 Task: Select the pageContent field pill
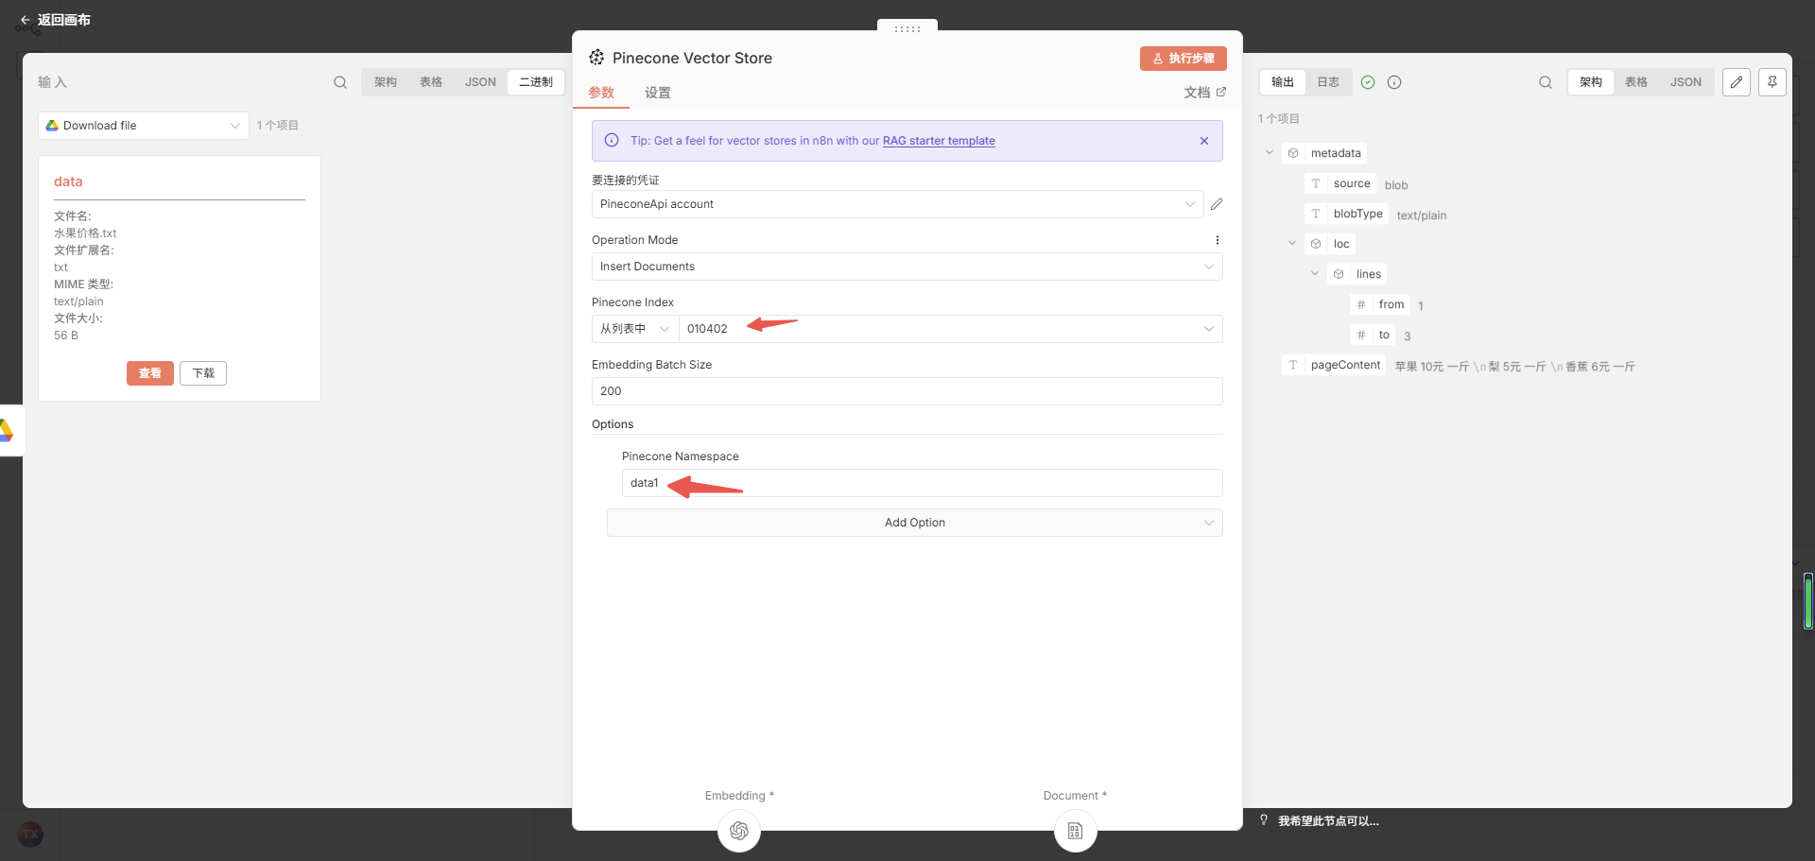point(1334,365)
